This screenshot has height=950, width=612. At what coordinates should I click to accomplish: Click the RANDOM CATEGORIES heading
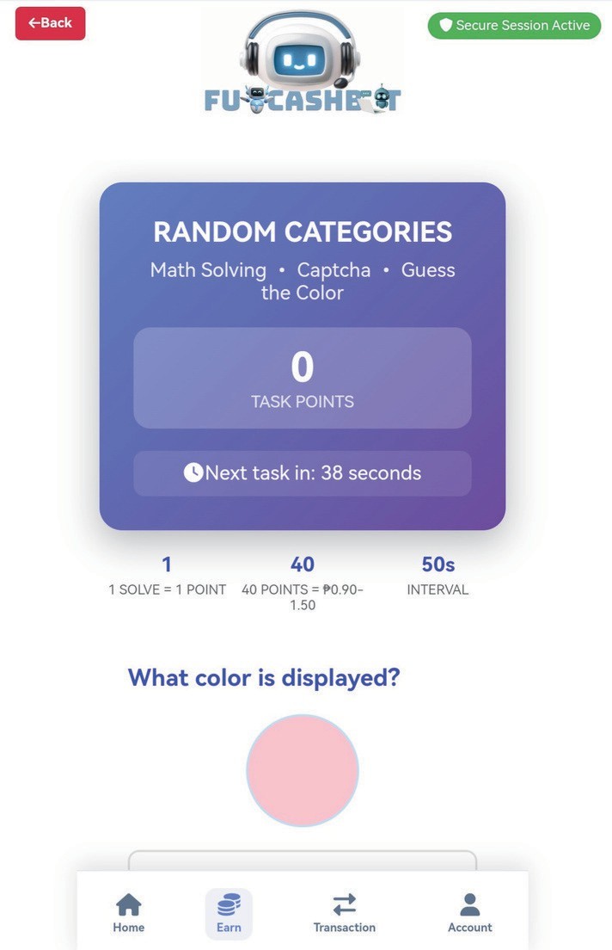click(302, 232)
